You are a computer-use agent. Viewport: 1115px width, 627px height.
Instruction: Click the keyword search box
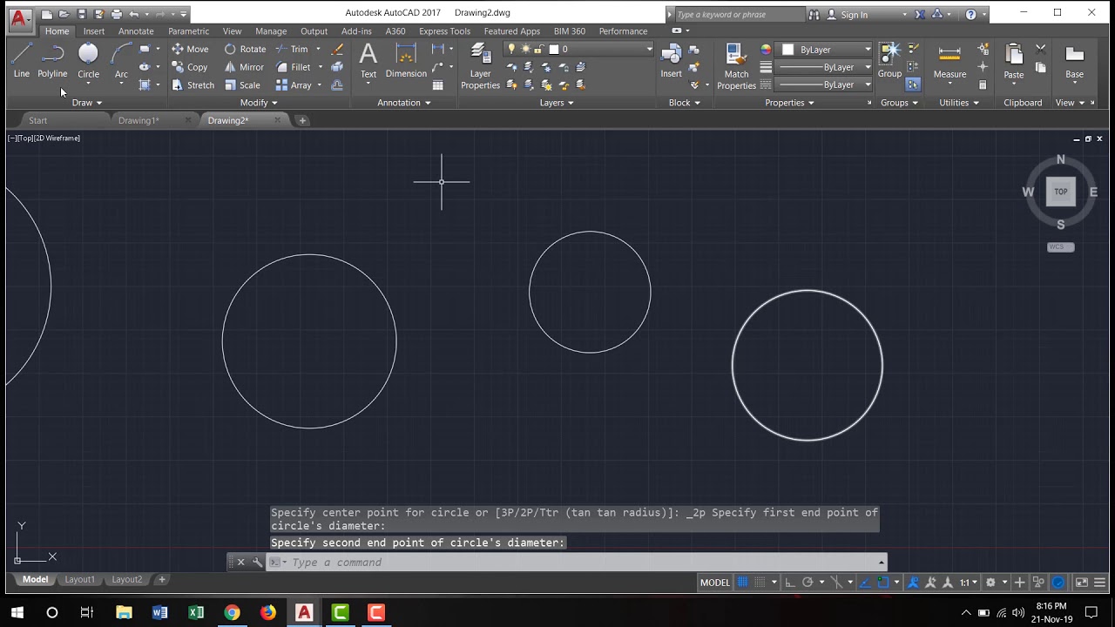point(739,15)
